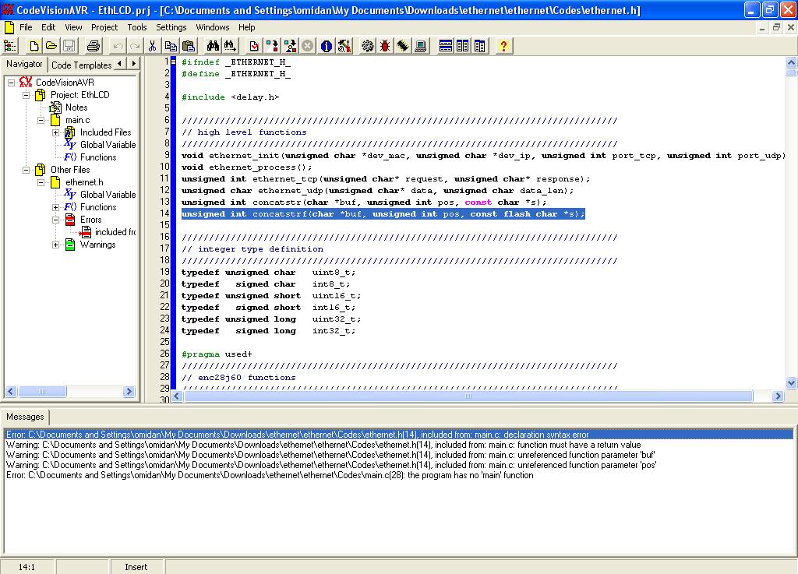The image size is (798, 574).
Task: Click Navigator horizontal scrollbar right arrow
Action: point(129,391)
